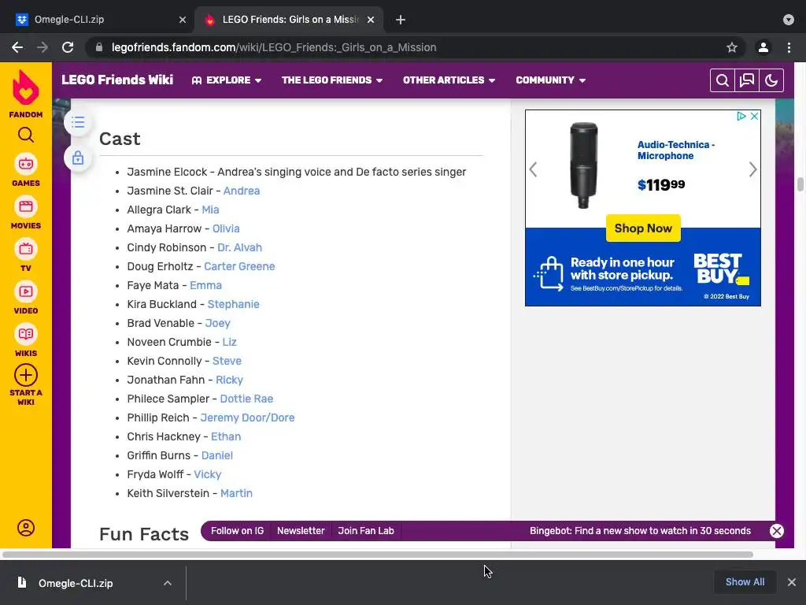Image resolution: width=806 pixels, height=605 pixels.
Task: Click Shop Now in the ad
Action: [643, 228]
